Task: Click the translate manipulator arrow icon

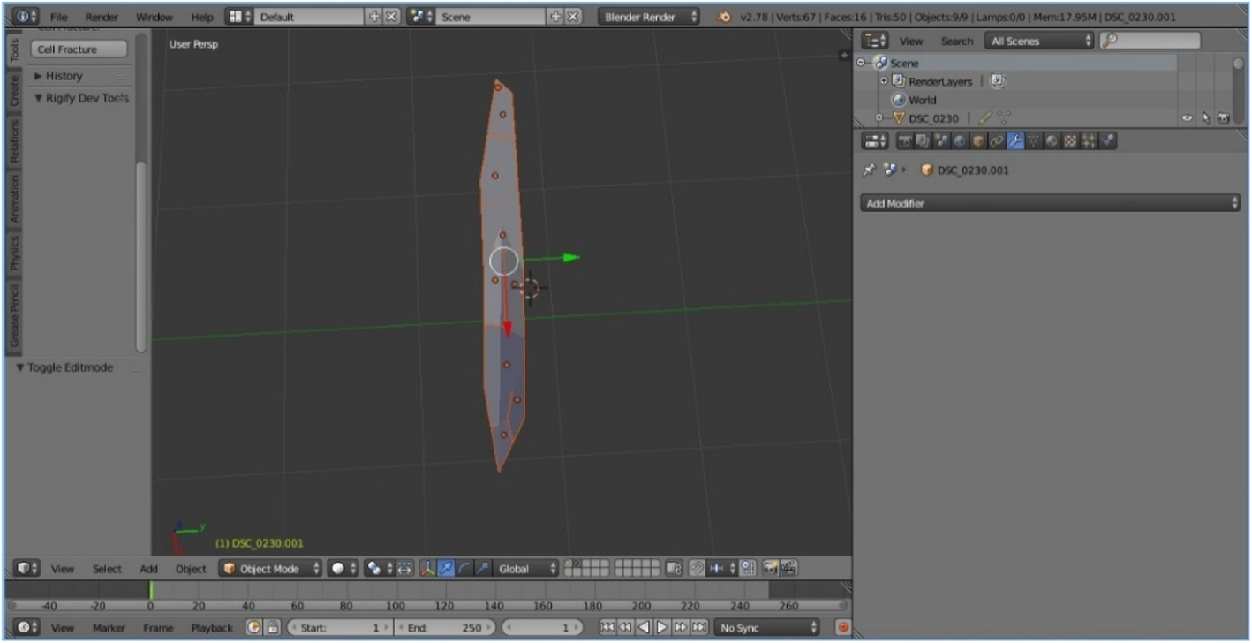Action: [x=446, y=569]
